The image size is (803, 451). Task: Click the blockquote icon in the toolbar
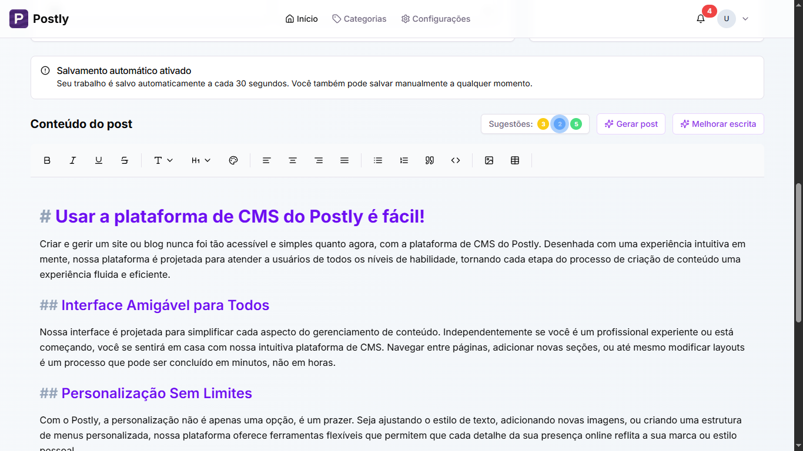[430, 160]
